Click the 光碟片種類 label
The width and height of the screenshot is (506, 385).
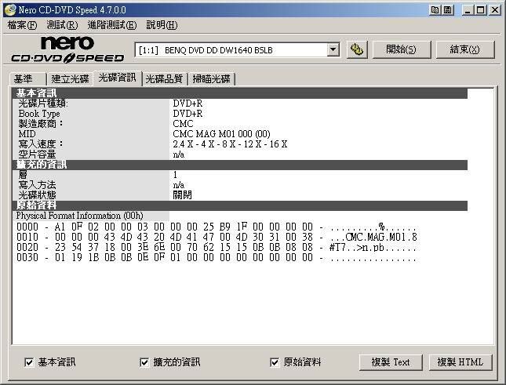coord(43,104)
